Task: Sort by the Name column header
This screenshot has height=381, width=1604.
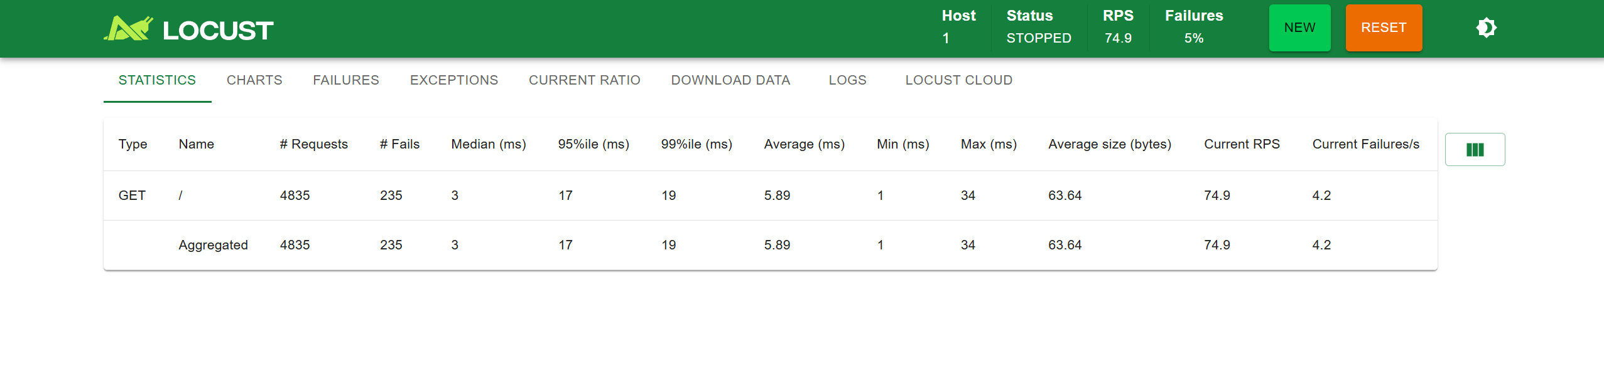Action: pyautogui.click(x=196, y=144)
